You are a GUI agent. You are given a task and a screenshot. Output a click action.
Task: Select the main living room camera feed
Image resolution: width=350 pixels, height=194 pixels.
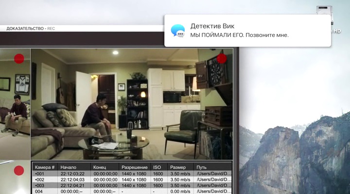tap(132, 104)
